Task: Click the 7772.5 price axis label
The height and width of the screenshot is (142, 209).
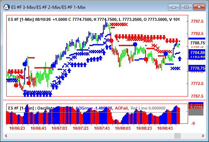Action: point(197,83)
